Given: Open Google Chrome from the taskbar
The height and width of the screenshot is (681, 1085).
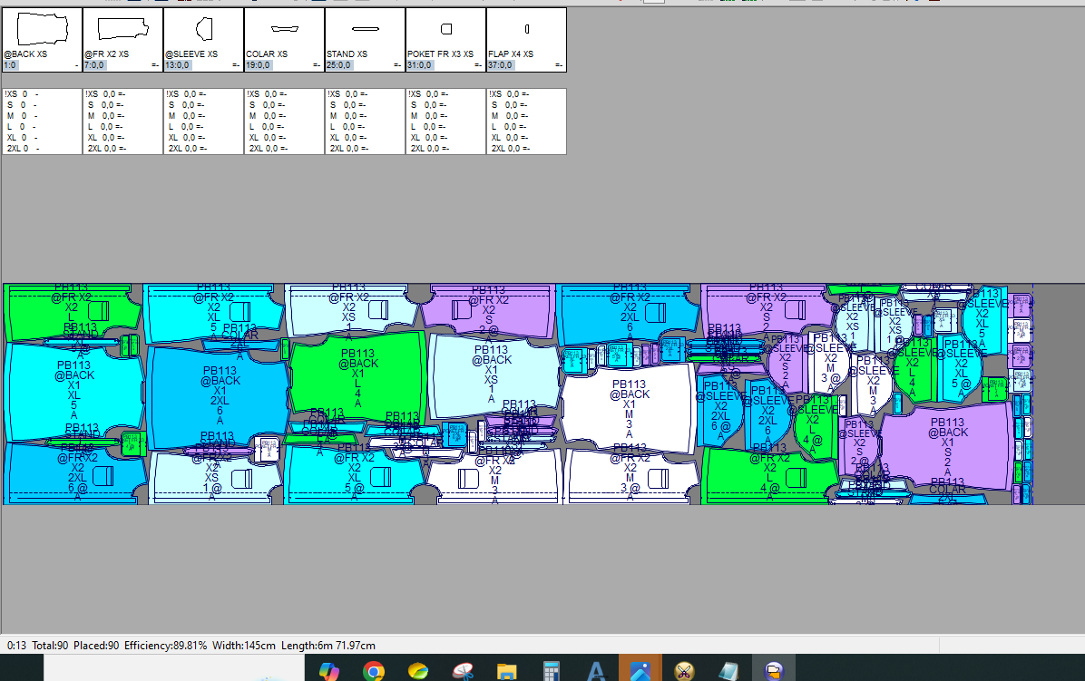Looking at the screenshot, I should (373, 671).
